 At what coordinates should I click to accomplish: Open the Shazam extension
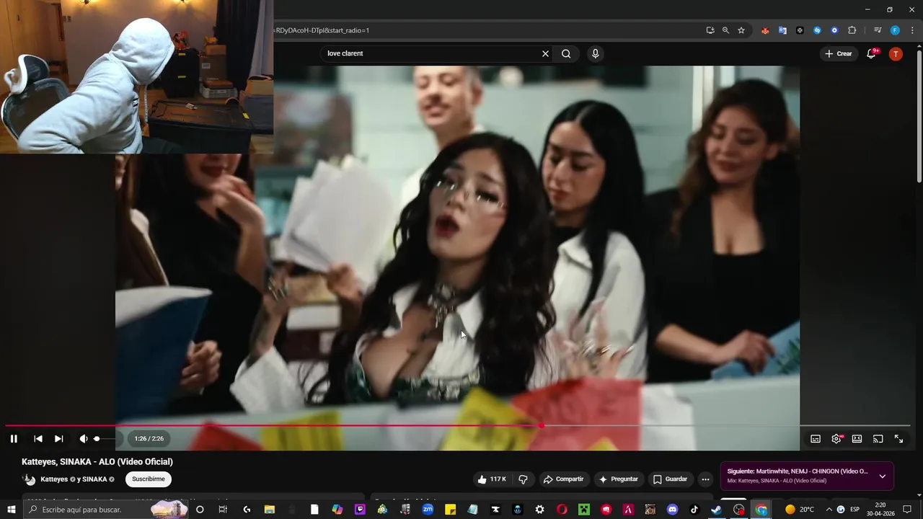(817, 30)
